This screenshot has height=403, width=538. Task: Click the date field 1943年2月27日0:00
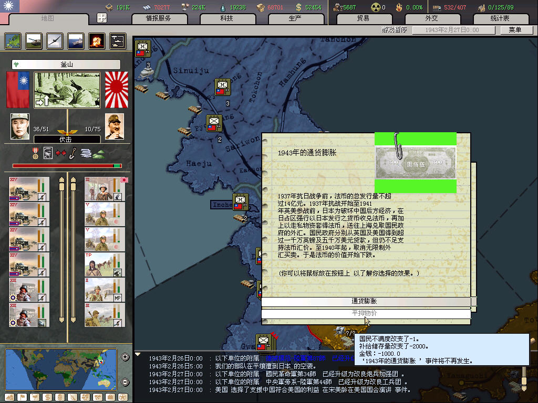point(453,30)
